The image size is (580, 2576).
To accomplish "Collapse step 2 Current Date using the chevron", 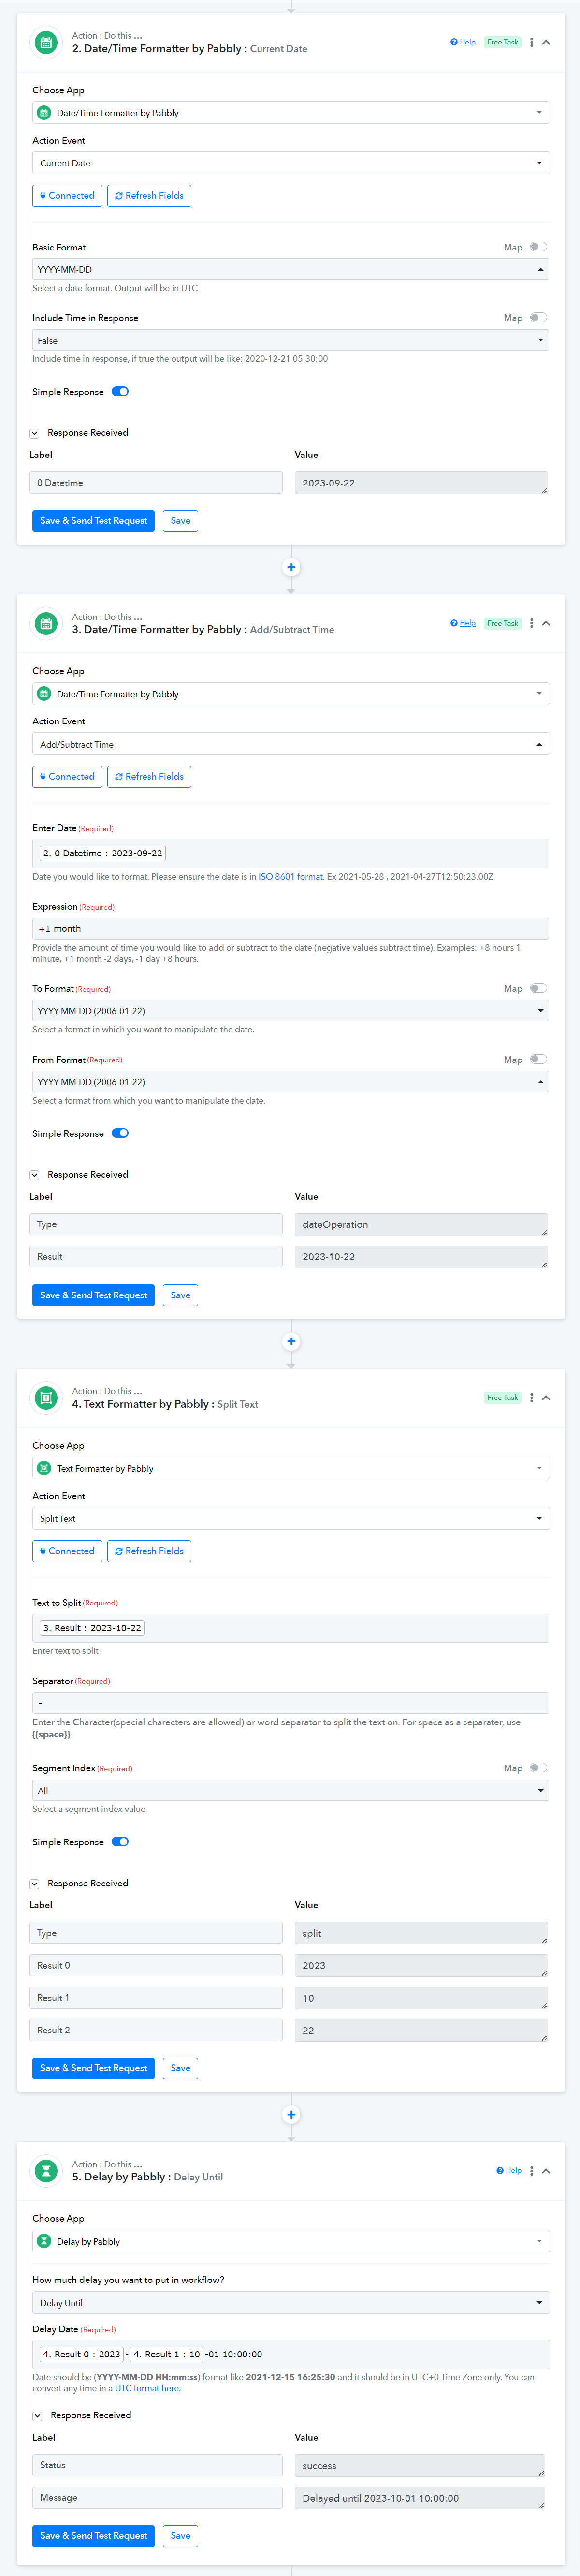I will coord(546,42).
